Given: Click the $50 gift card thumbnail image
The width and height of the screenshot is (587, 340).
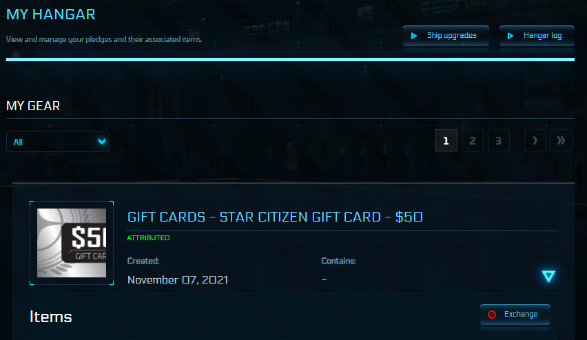Looking at the screenshot, I should click(x=72, y=243).
